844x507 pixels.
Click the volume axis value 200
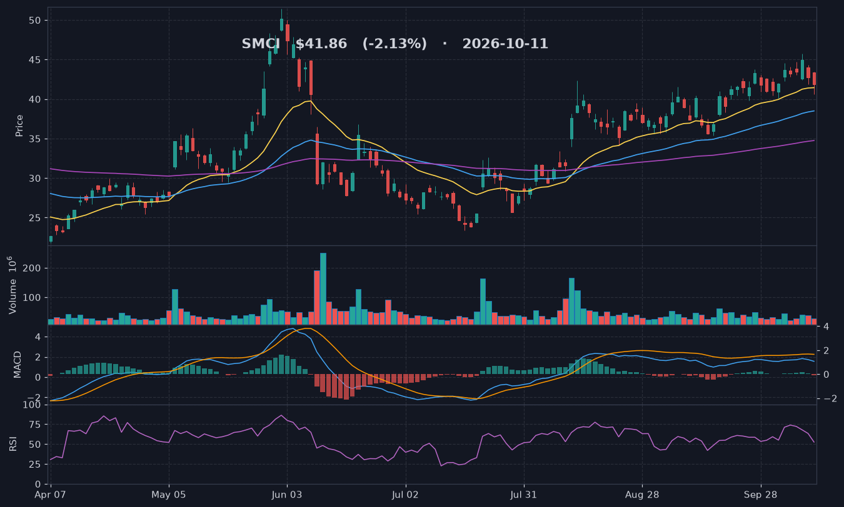click(x=33, y=268)
